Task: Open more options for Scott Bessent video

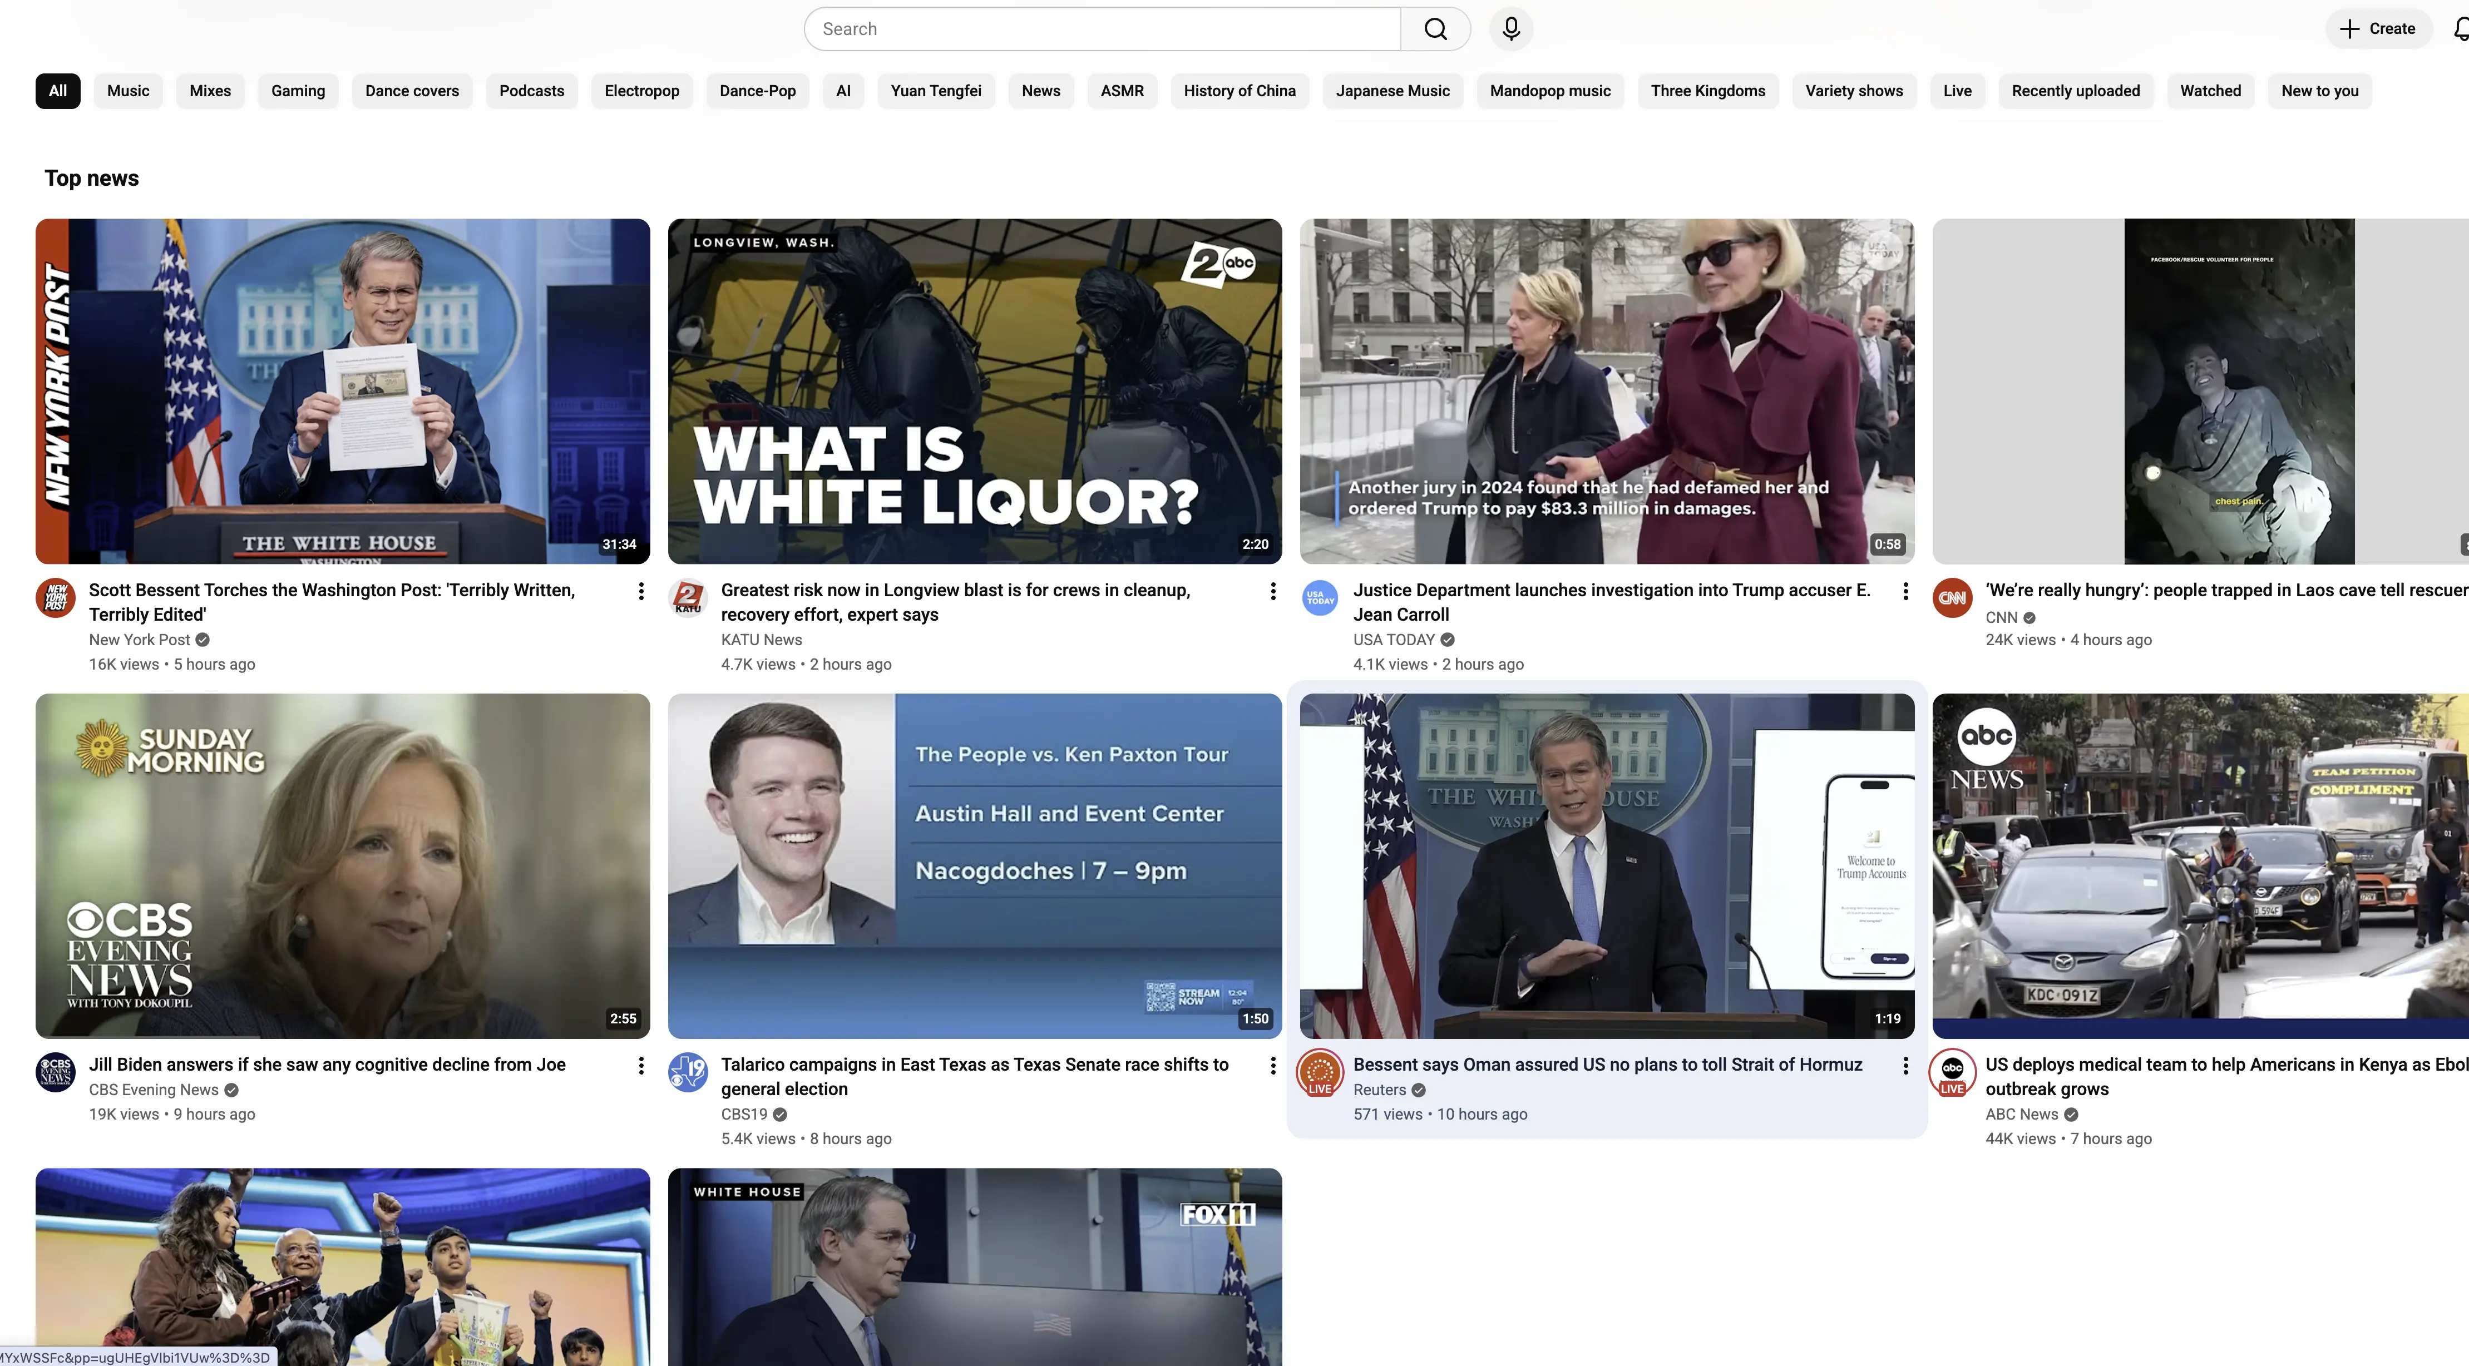Action: tap(640, 591)
